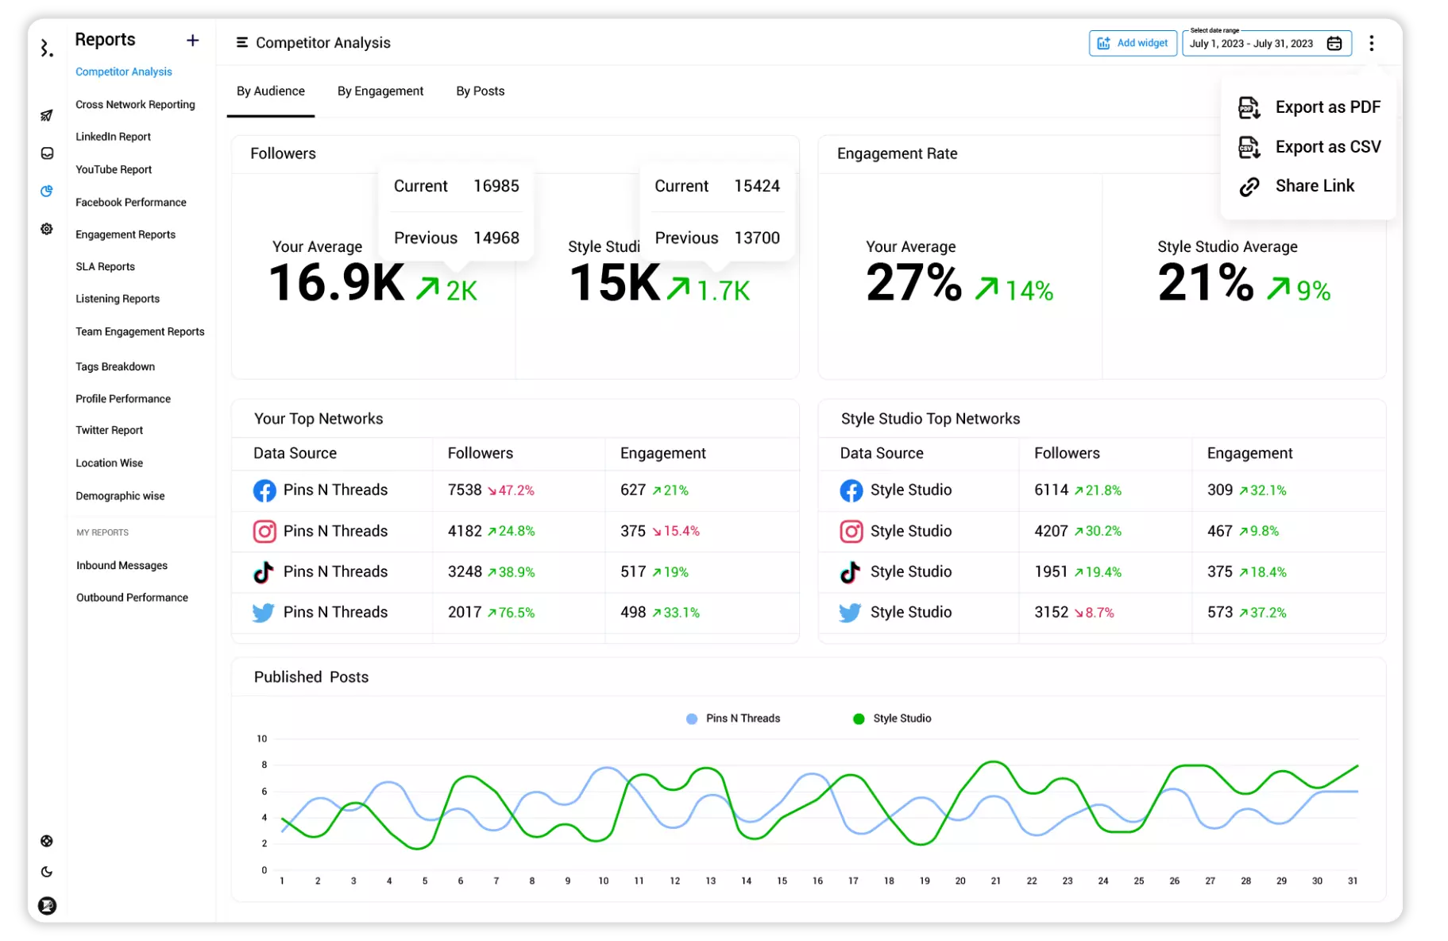1448x941 pixels.
Task: Select the pie chart analytics icon
Action: click(x=47, y=191)
